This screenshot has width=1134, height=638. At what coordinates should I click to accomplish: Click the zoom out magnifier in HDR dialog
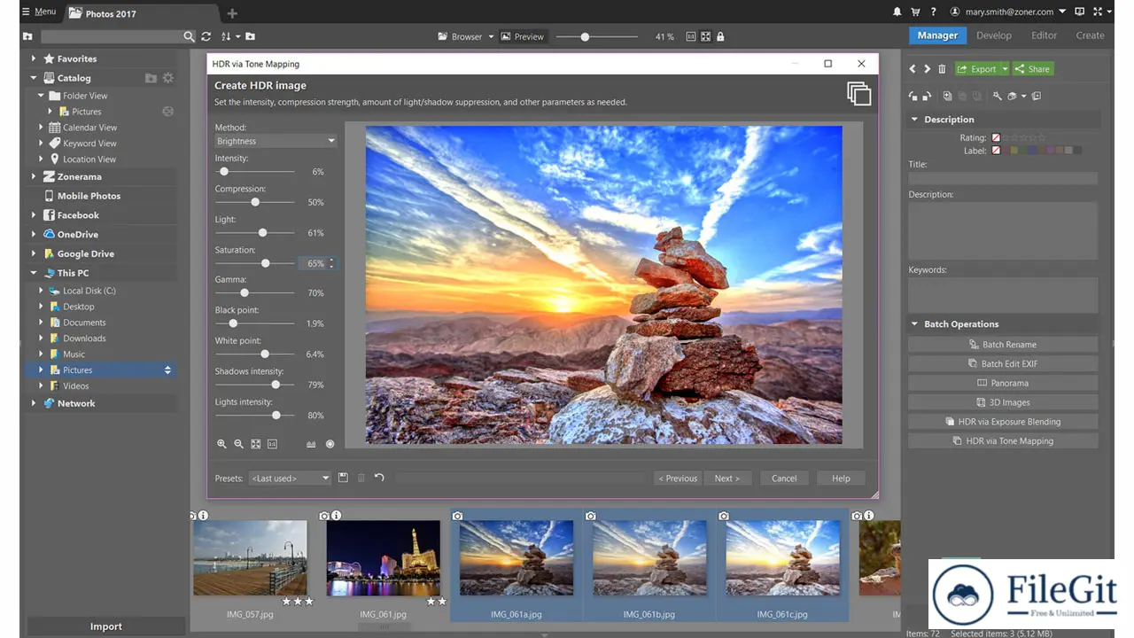point(238,444)
